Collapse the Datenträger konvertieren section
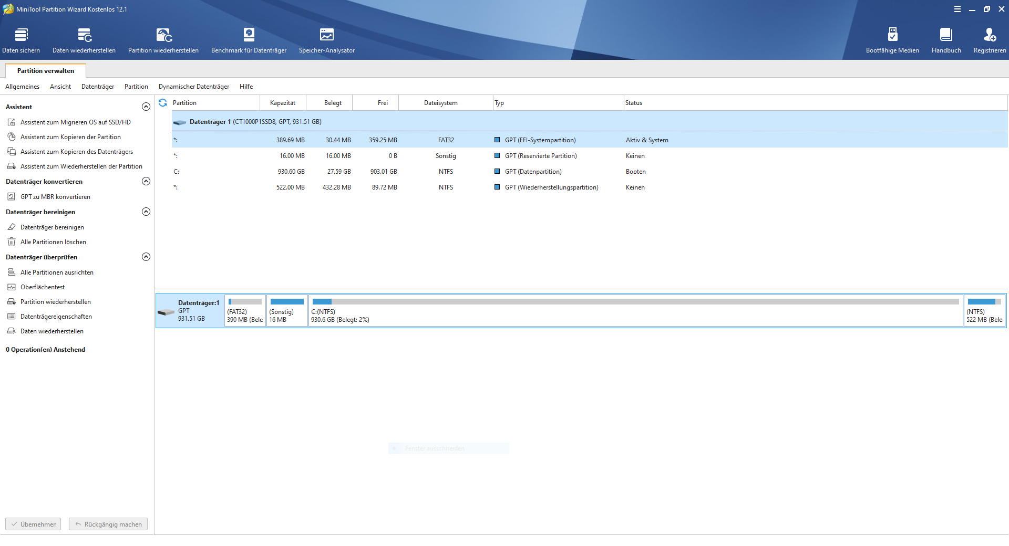This screenshot has height=546, width=1009. (146, 181)
